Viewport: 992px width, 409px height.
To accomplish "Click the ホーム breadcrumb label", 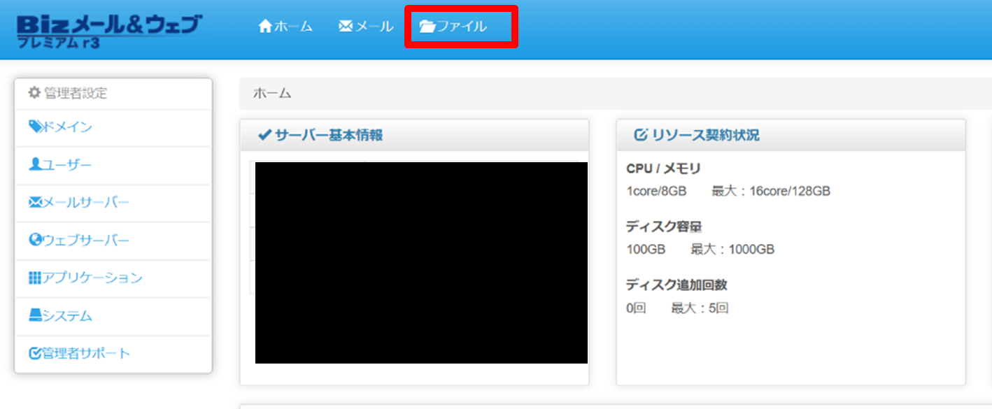I will pos(272,93).
